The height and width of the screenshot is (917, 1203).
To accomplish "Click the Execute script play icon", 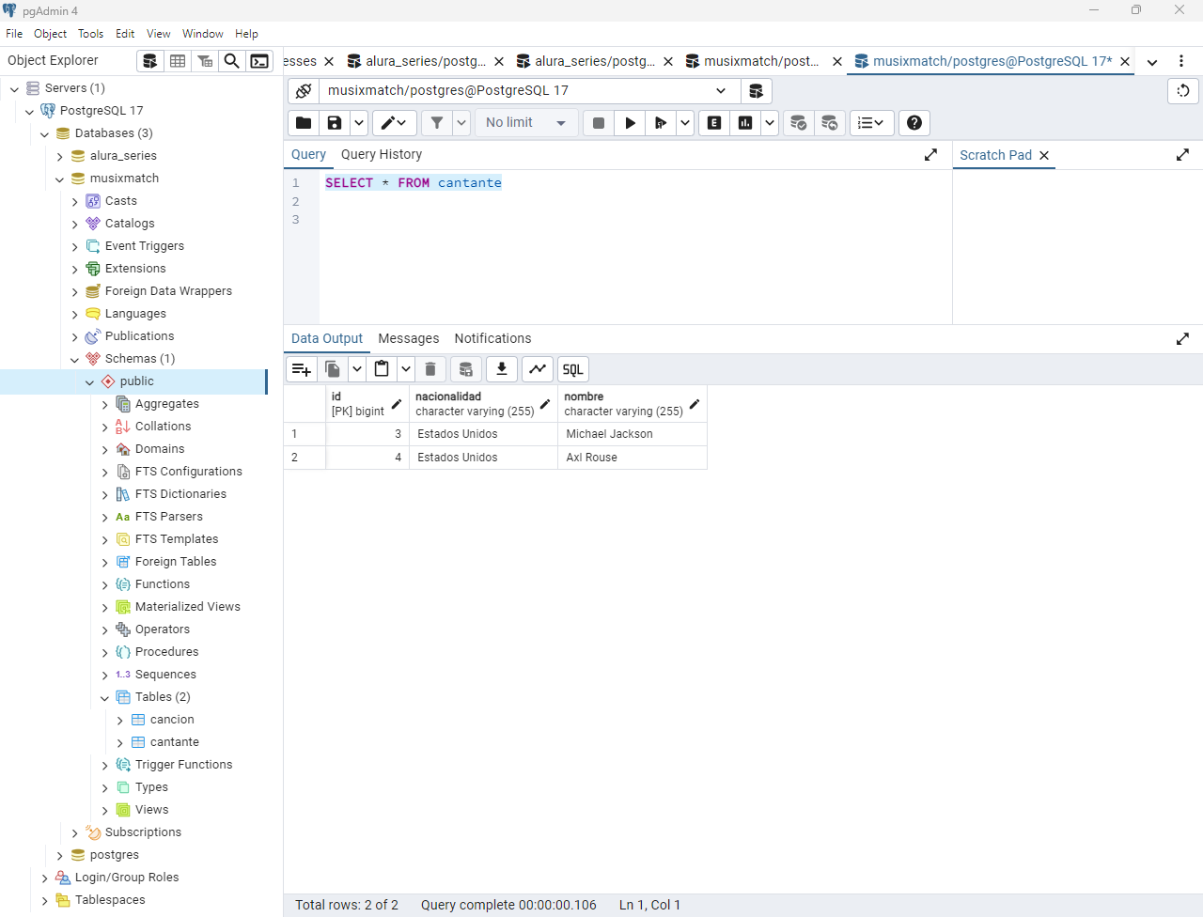I will 661,123.
